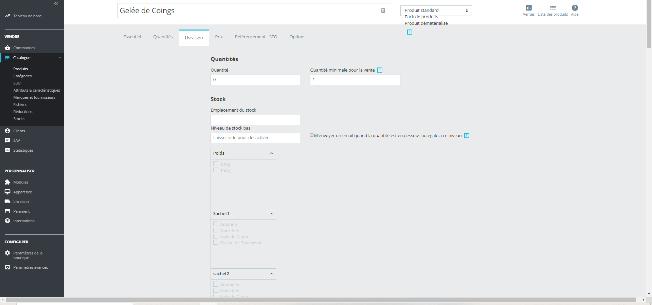Click the horizontal scrollbar at bottom

pyautogui.click(x=321, y=300)
